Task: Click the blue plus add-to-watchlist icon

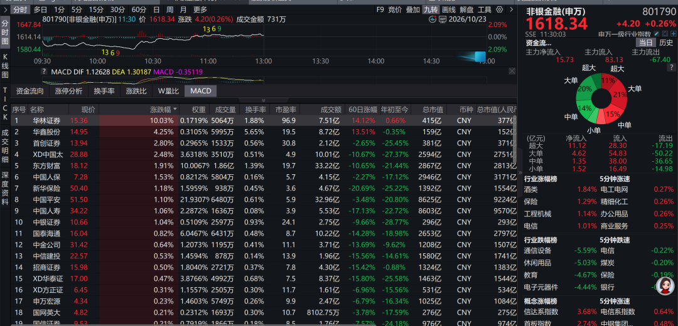Action: tap(673, 34)
